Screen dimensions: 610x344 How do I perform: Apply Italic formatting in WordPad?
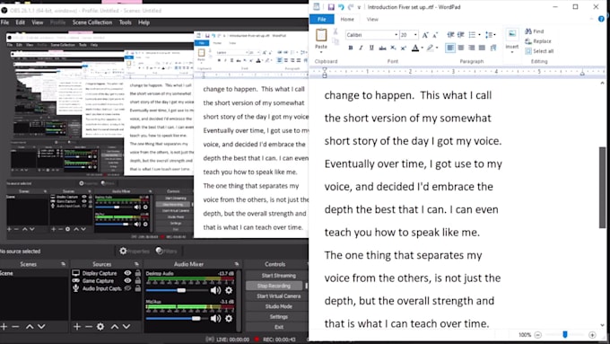point(361,48)
